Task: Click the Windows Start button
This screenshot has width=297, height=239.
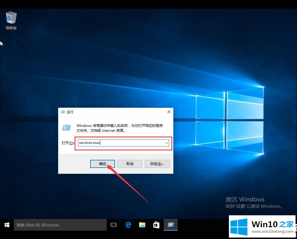Action: click(7, 225)
